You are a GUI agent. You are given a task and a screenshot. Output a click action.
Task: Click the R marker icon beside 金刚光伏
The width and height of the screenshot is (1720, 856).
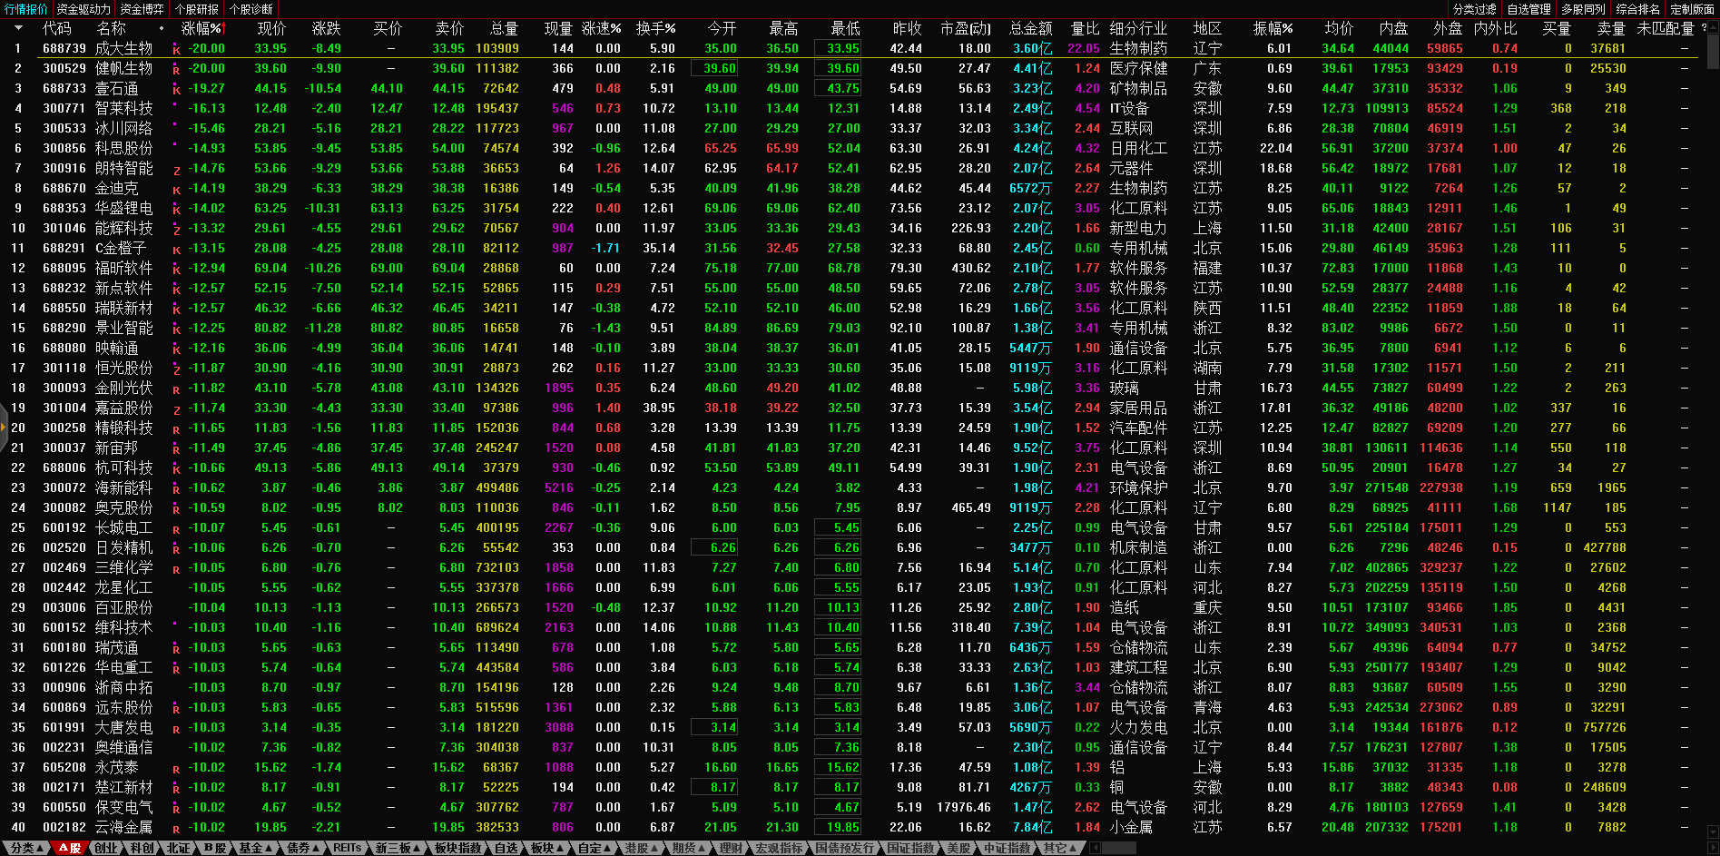[176, 389]
